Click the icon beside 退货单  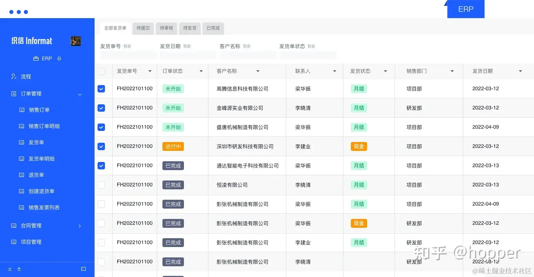tap(22, 175)
